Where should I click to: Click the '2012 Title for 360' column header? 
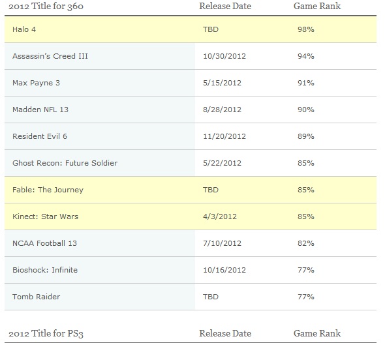point(46,6)
